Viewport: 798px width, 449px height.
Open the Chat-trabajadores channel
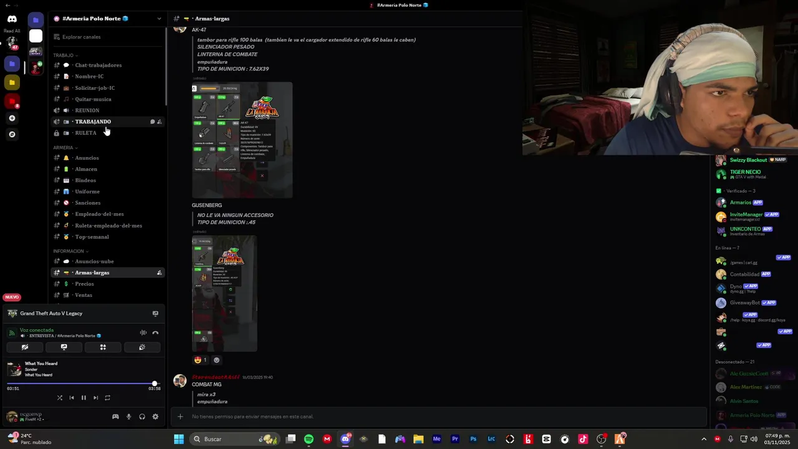(107, 65)
